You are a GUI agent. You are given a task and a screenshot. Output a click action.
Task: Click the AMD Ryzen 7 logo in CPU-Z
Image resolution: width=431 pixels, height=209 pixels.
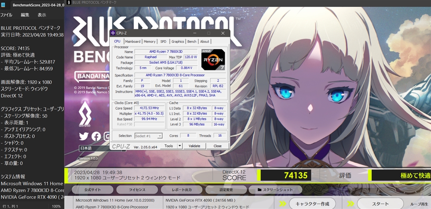tap(213, 59)
